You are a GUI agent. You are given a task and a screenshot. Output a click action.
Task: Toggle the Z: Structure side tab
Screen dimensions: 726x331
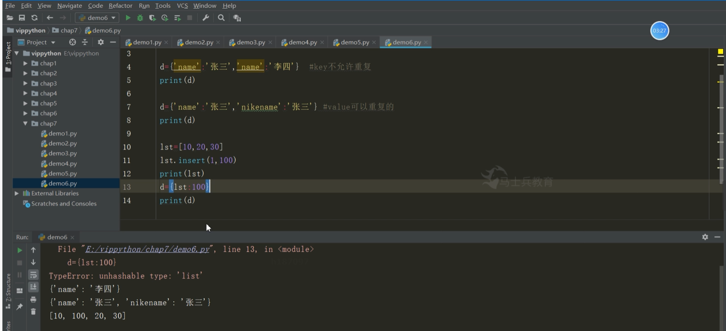click(x=8, y=291)
